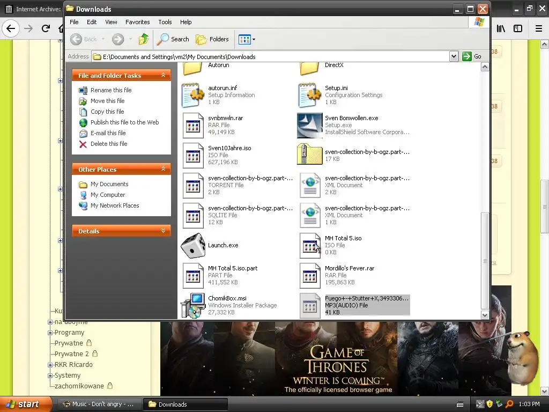Click the browser reload button
The height and width of the screenshot is (412, 549).
click(46, 28)
